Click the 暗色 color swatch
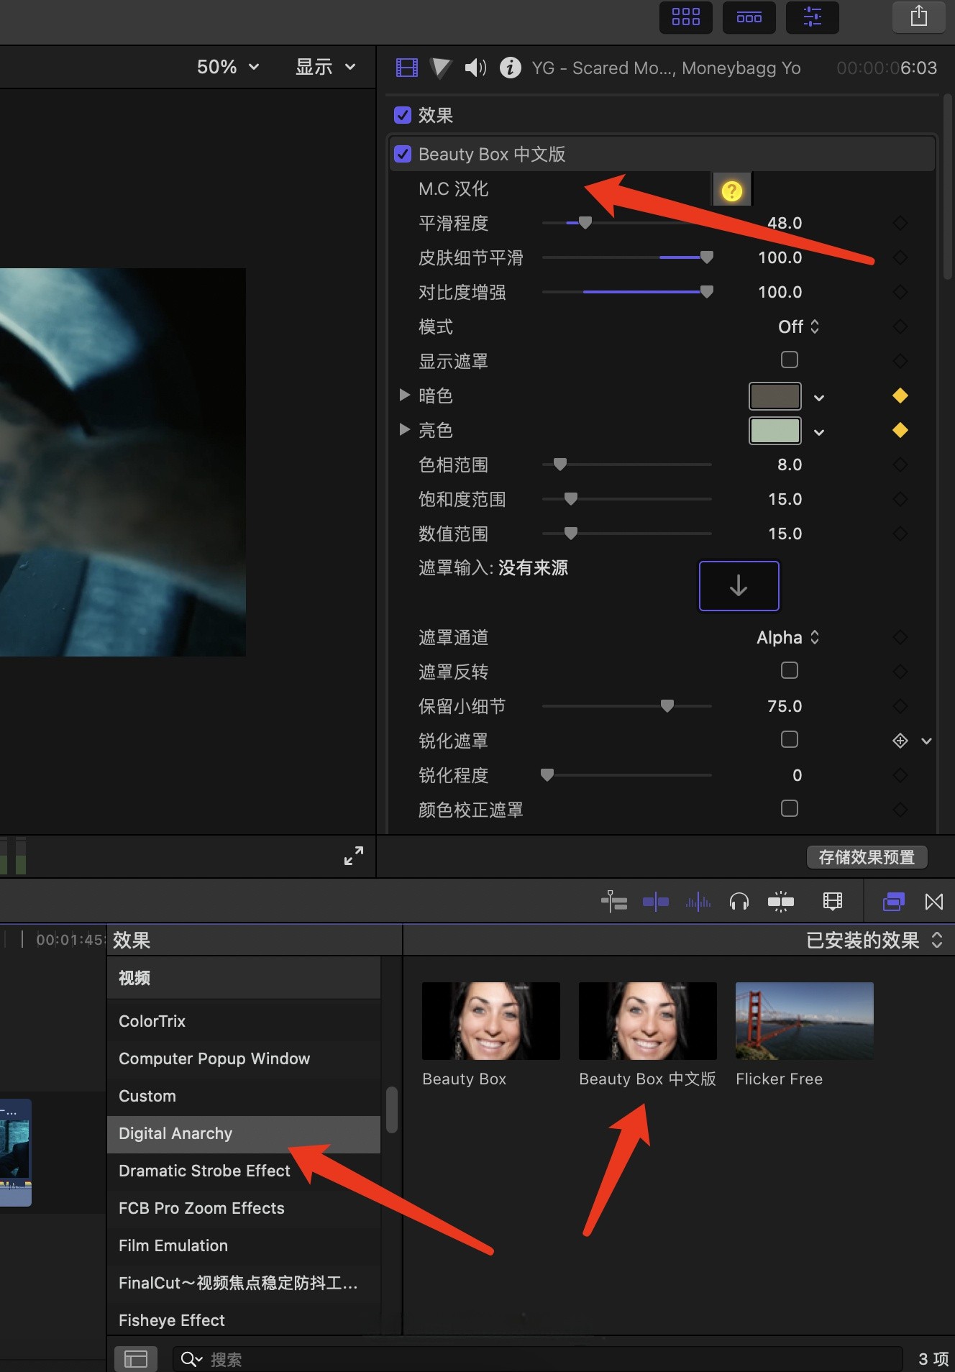This screenshot has width=955, height=1372. (775, 395)
